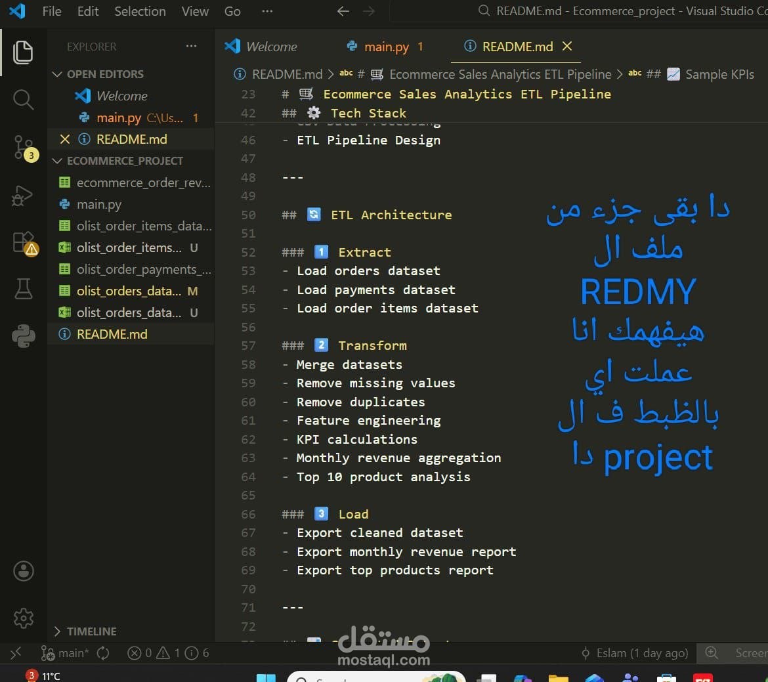Open Source Control with 3 changes
768x682 pixels.
click(24, 148)
